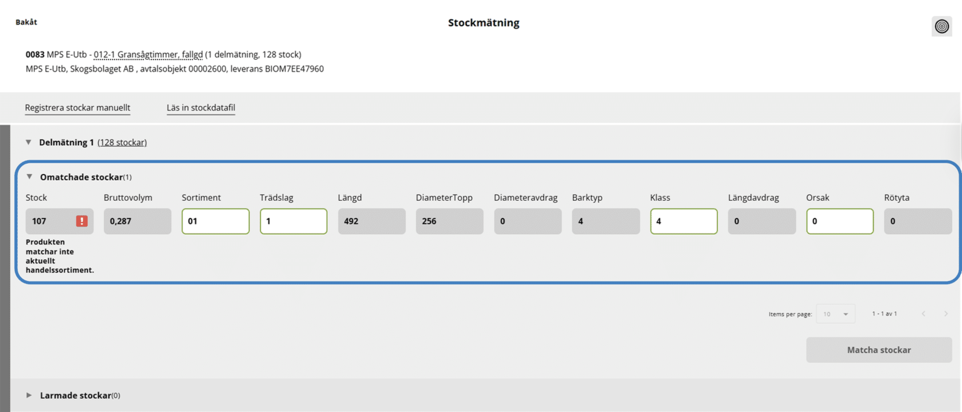
Task: Click the Trädslag input field
Action: pos(294,221)
